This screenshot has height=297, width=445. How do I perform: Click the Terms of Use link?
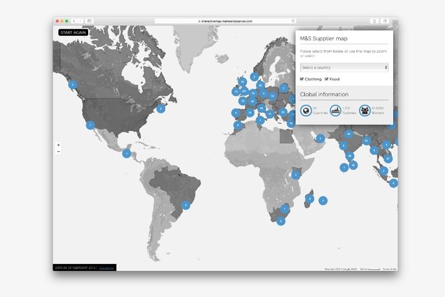[x=389, y=269]
